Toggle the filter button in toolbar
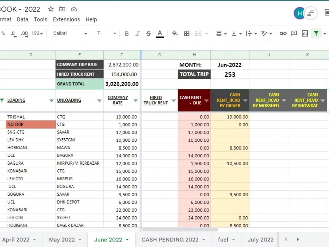The image size is (329, 247). click(316, 33)
